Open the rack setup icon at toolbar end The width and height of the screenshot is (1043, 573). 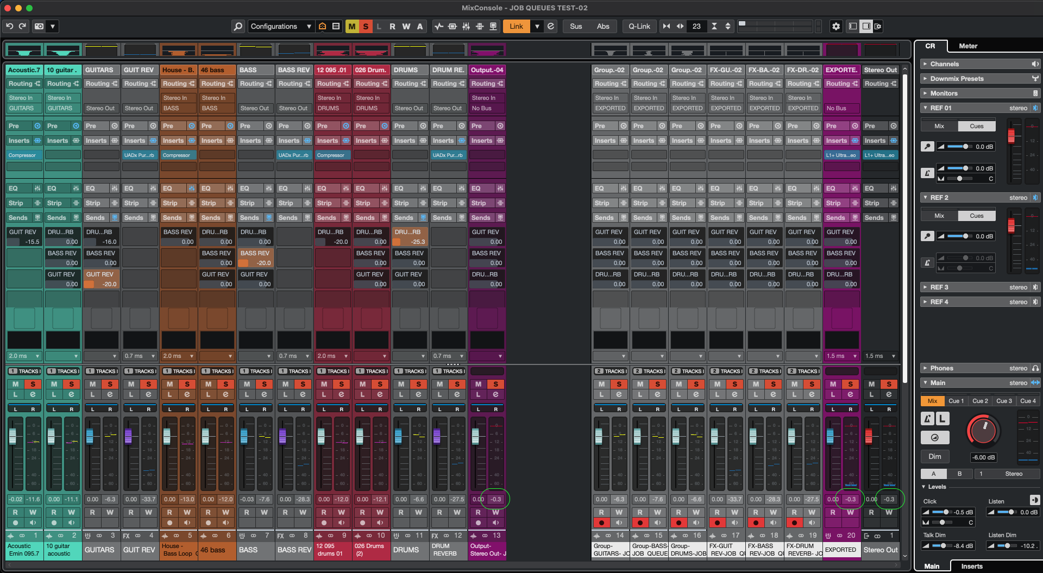click(x=878, y=26)
